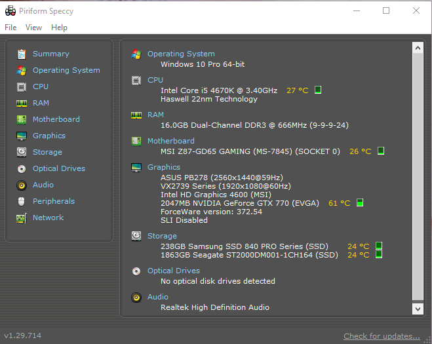Select CPU in the sidebar
Viewport: 432px width, 344px height.
[41, 86]
